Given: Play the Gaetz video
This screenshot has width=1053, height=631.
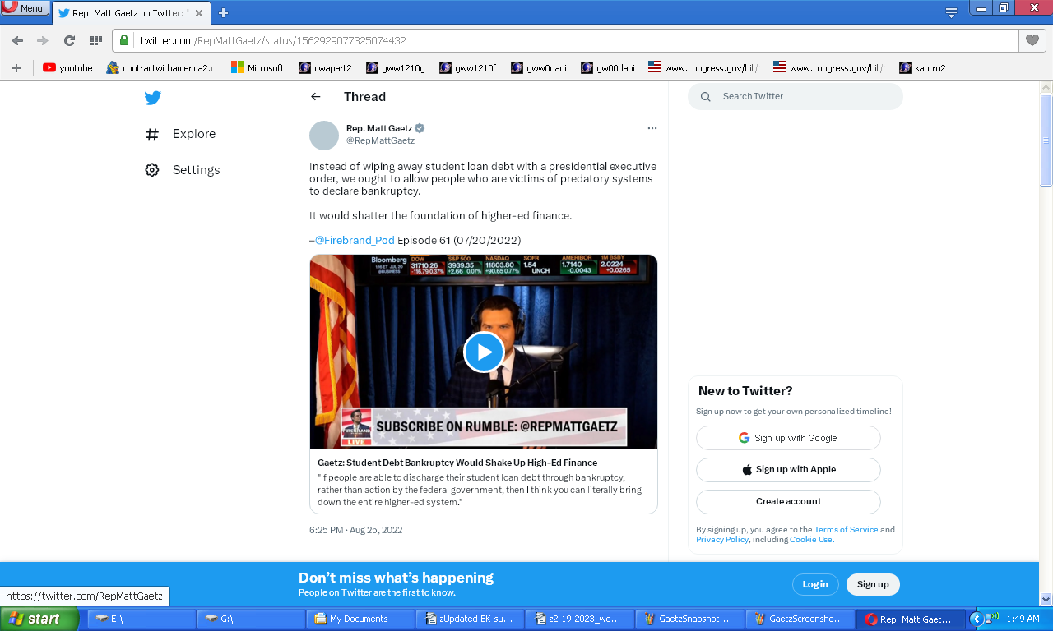Looking at the screenshot, I should coord(484,352).
